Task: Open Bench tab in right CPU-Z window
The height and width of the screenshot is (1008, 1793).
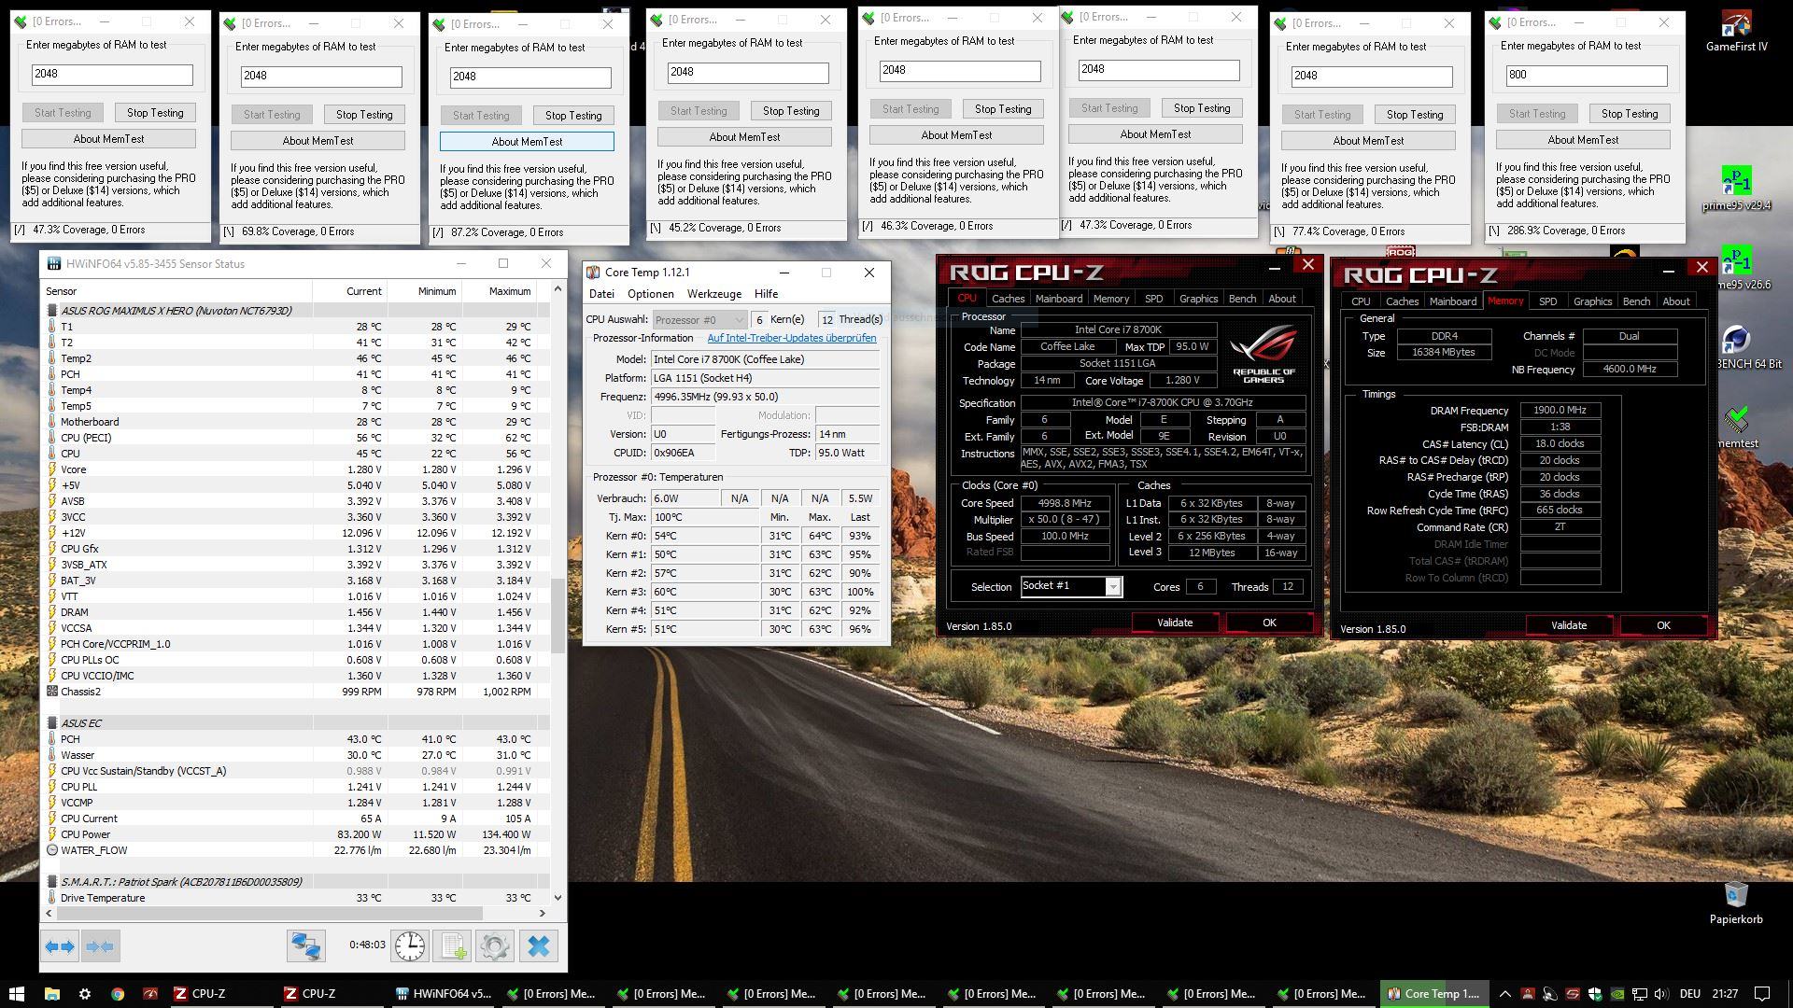Action: (1636, 301)
